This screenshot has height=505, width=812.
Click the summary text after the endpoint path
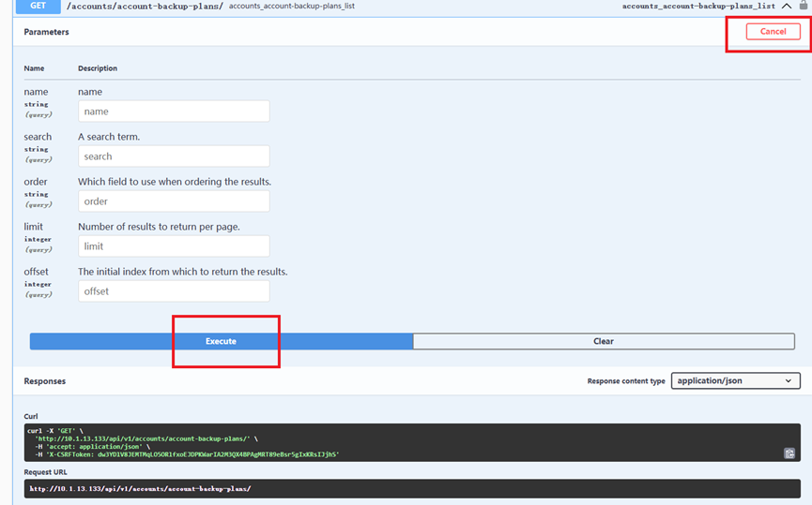pyautogui.click(x=292, y=7)
